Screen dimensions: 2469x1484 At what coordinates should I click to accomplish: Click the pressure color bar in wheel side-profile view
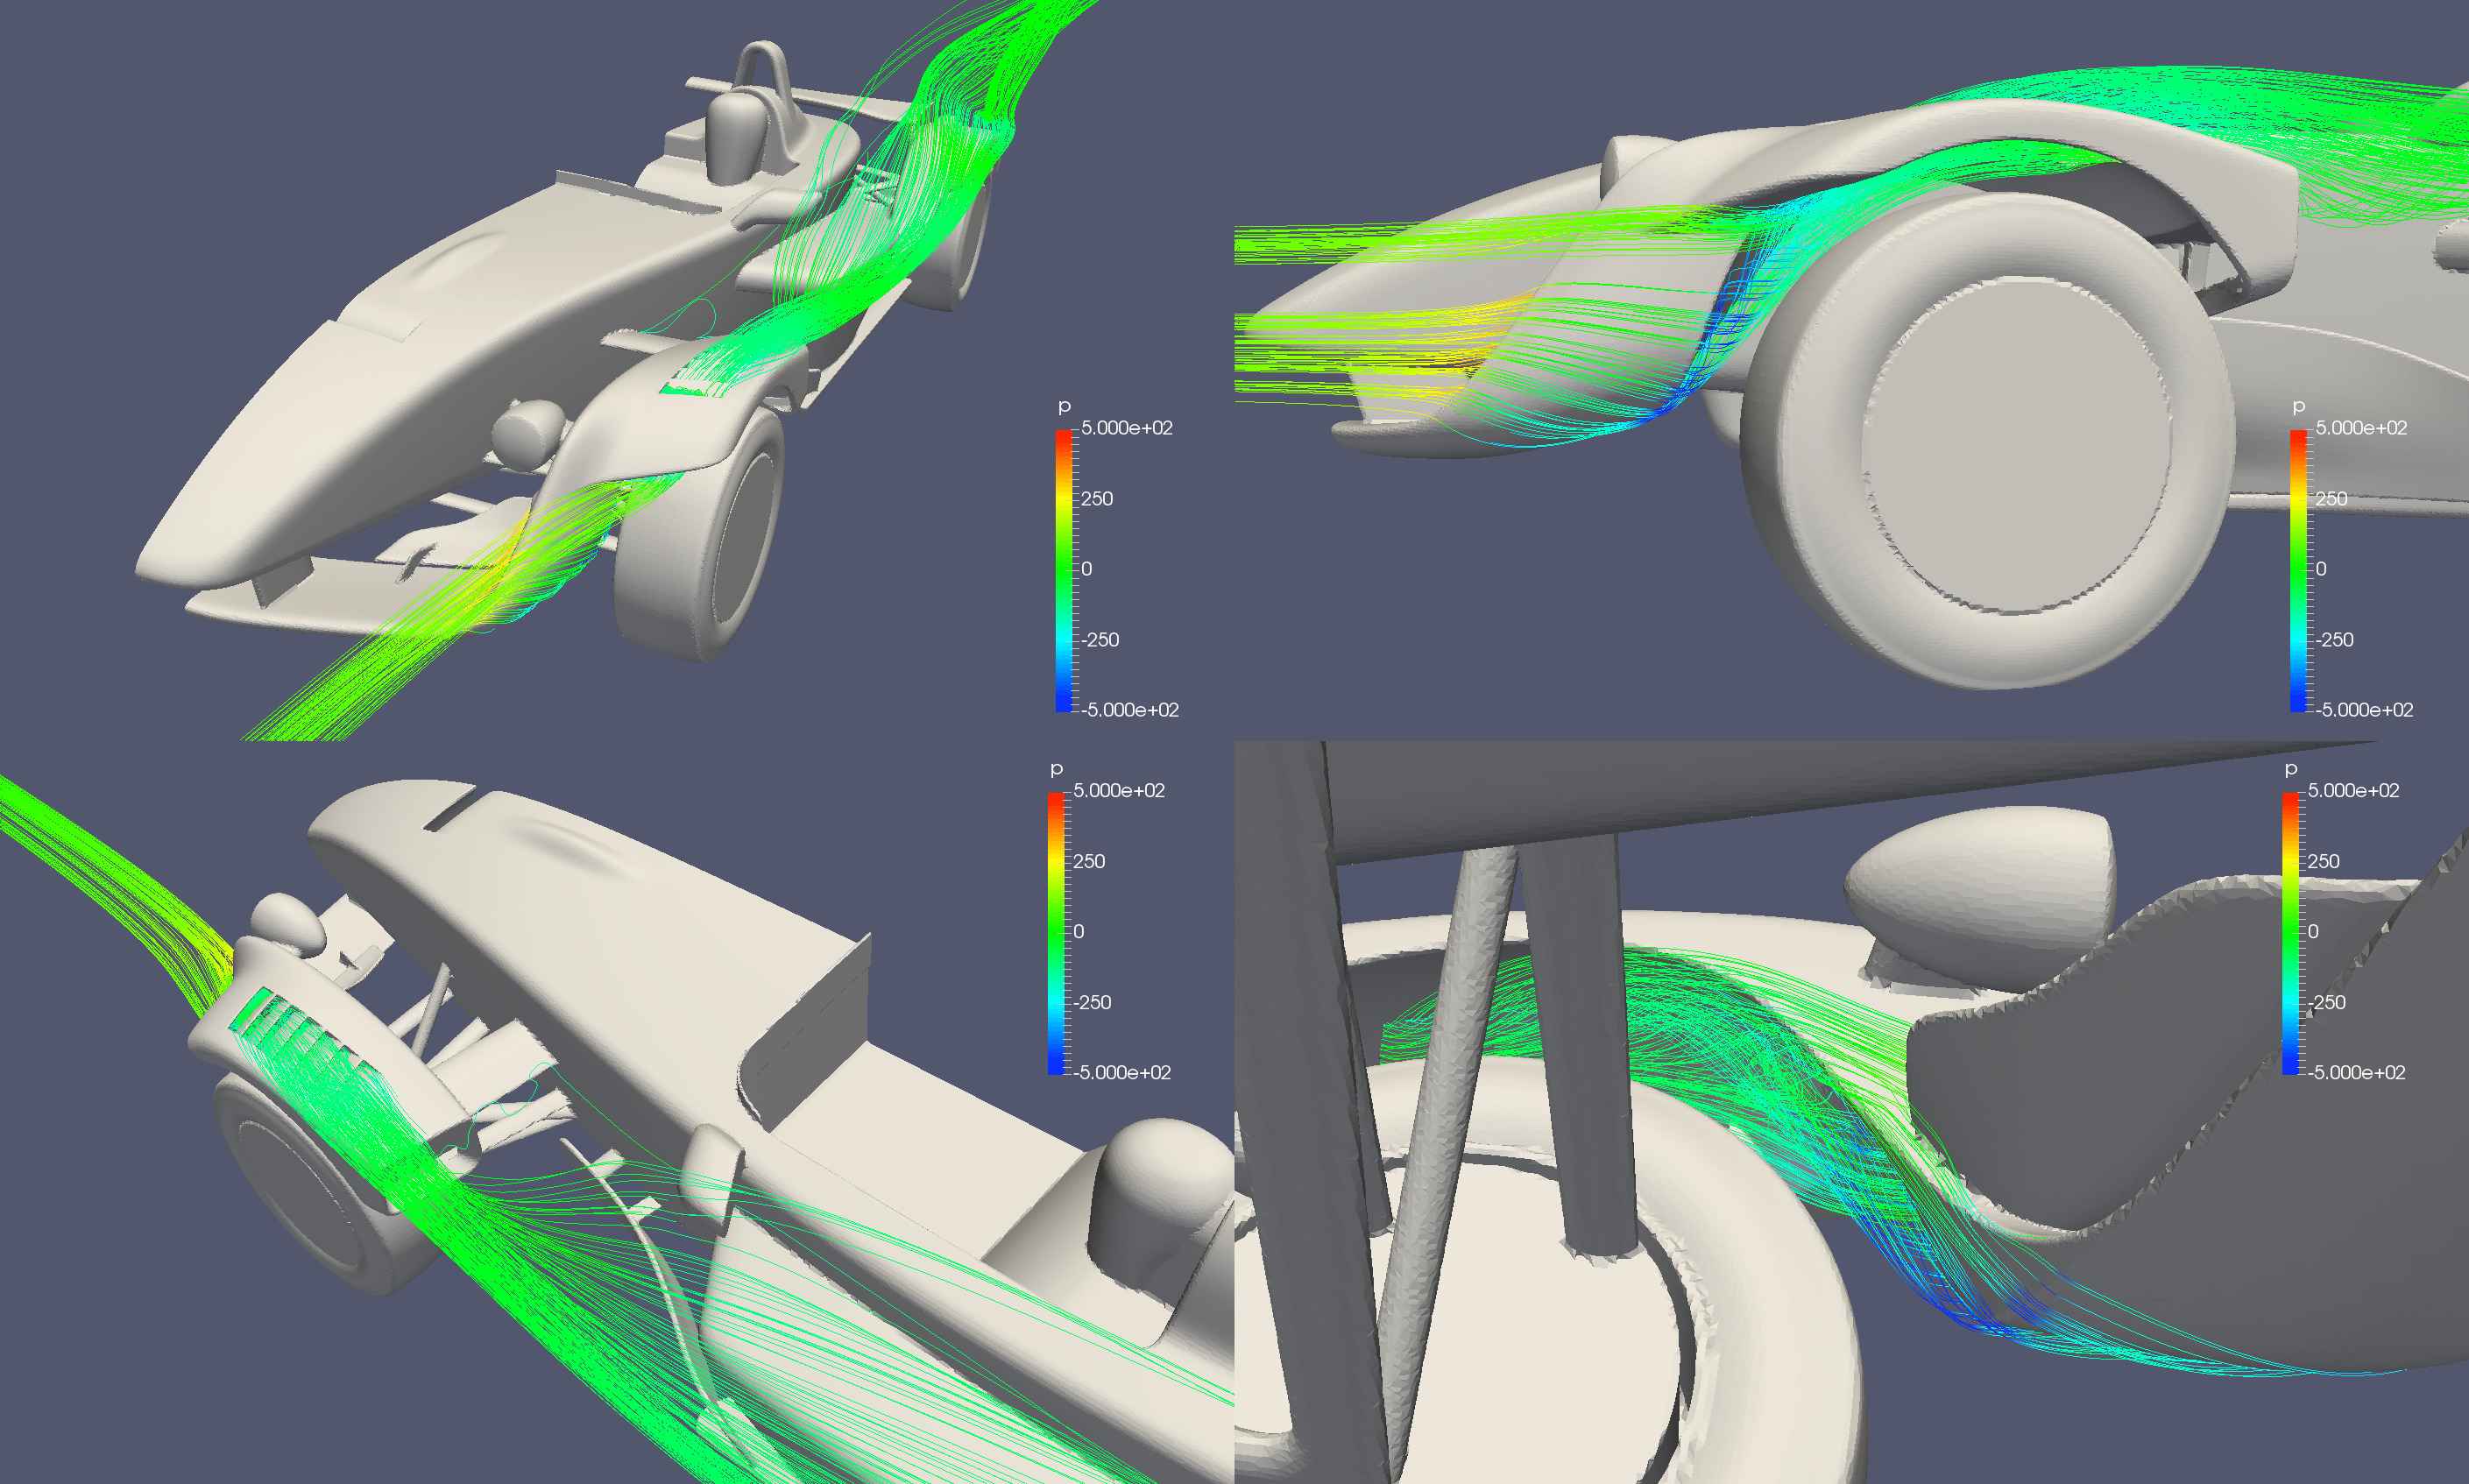(x=2298, y=570)
